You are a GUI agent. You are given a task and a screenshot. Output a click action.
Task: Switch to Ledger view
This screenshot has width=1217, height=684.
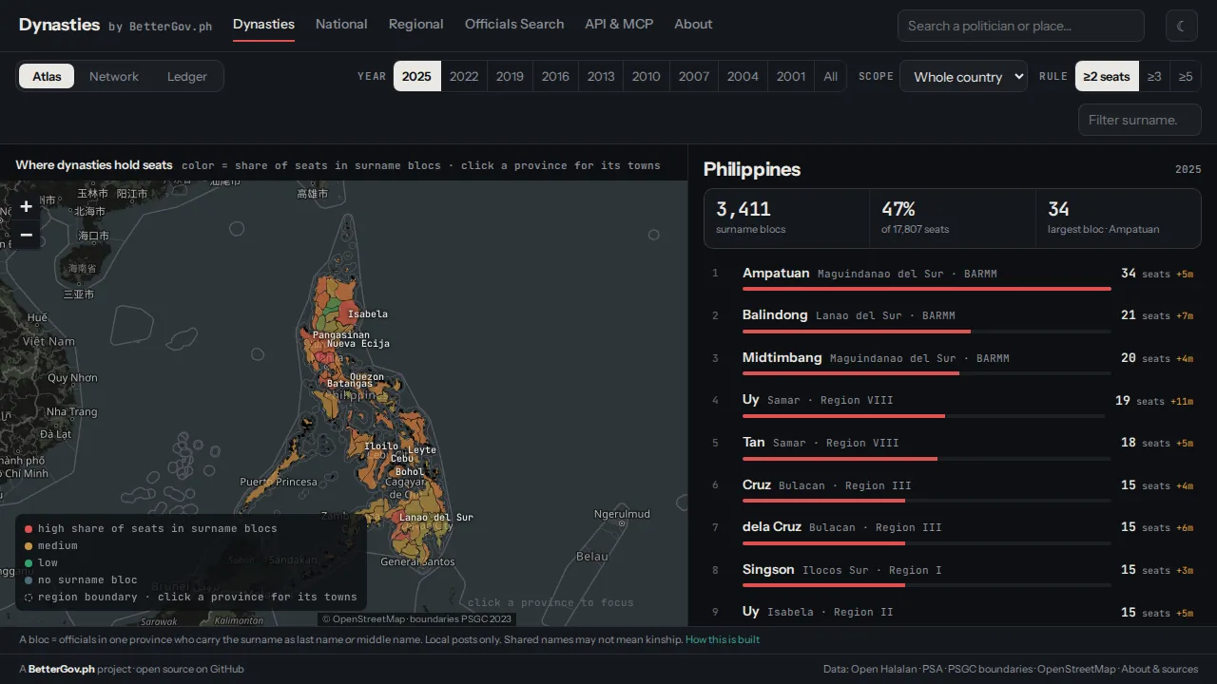tap(187, 76)
